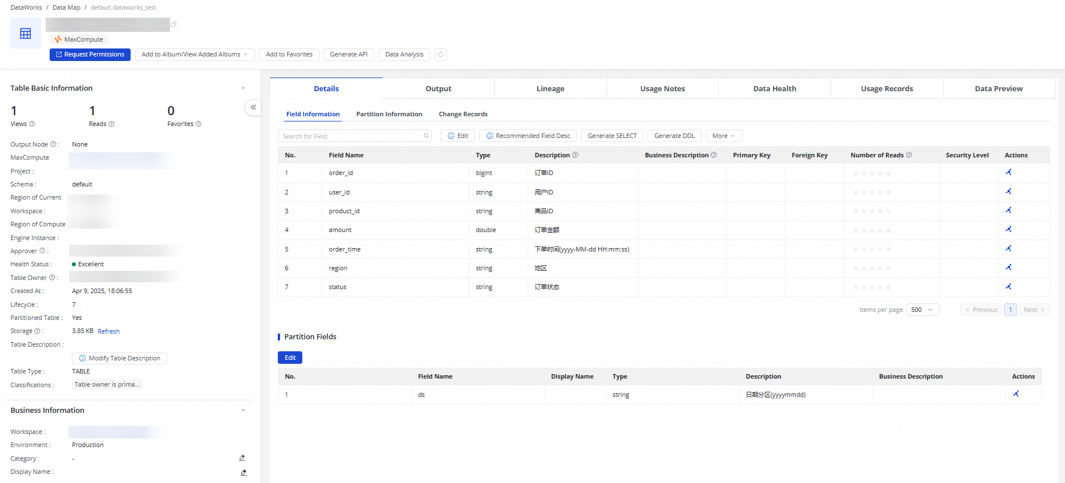Click action icon for order_time row
Screen dimensions: 1065x483
(1009, 249)
